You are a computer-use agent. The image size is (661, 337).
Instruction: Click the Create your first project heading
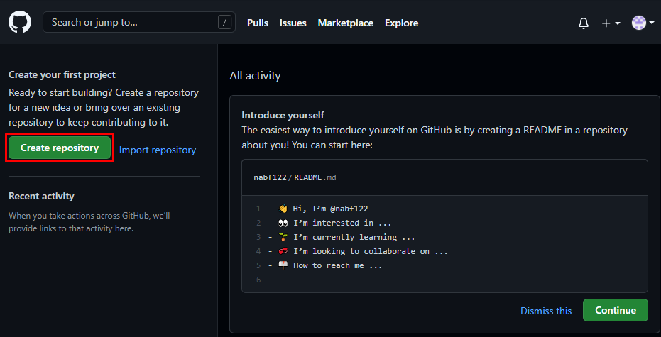[62, 75]
